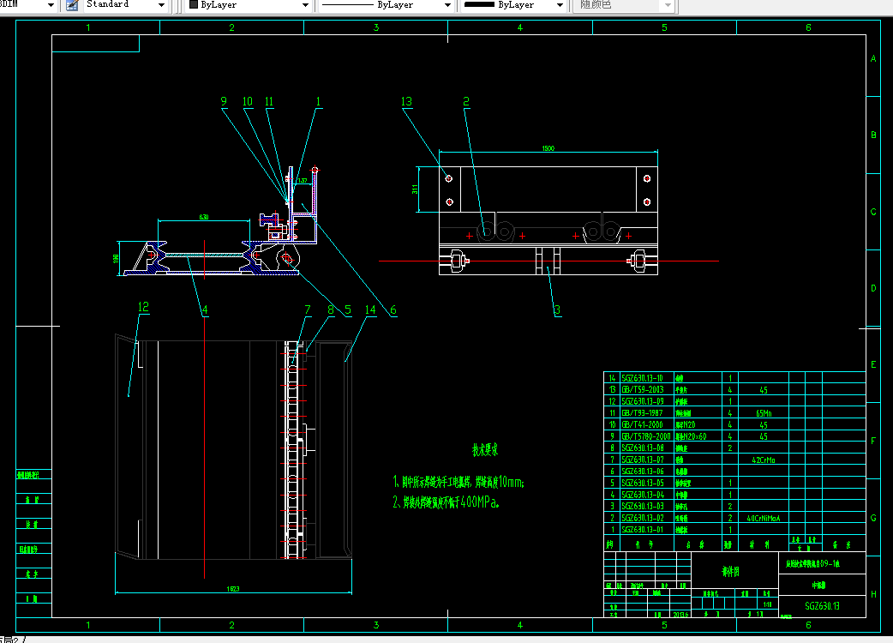
Task: Click the SGZ630.13-01 cell in parts list
Action: click(643, 530)
